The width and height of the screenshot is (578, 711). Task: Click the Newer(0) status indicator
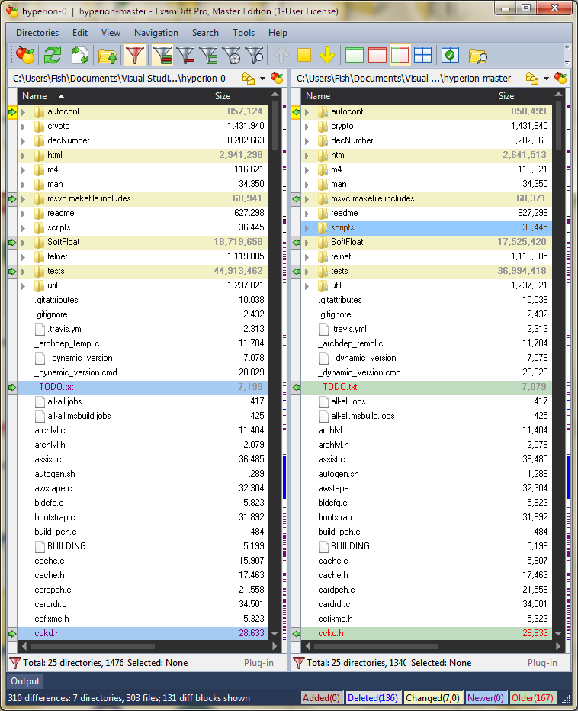tap(486, 698)
